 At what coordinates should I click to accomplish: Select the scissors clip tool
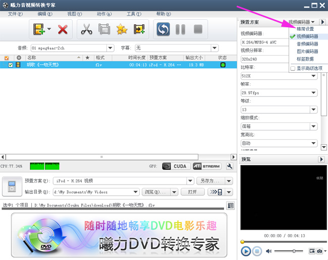click(87, 29)
